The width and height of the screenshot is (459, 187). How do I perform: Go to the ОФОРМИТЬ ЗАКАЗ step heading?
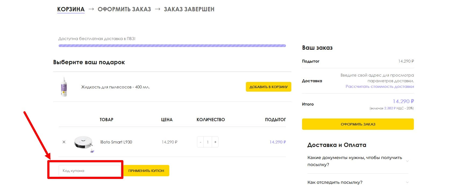point(124,9)
